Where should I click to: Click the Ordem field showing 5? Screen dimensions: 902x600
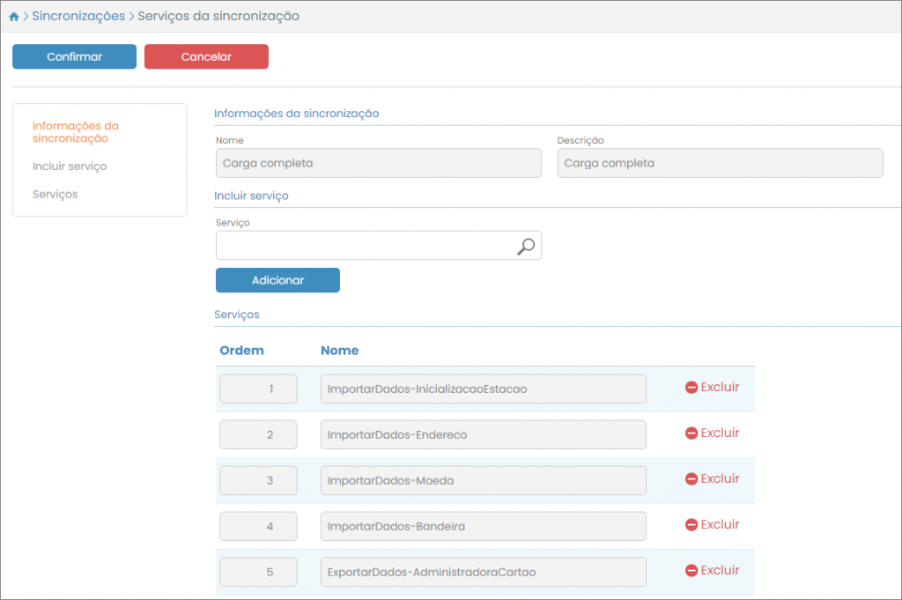pyautogui.click(x=258, y=572)
